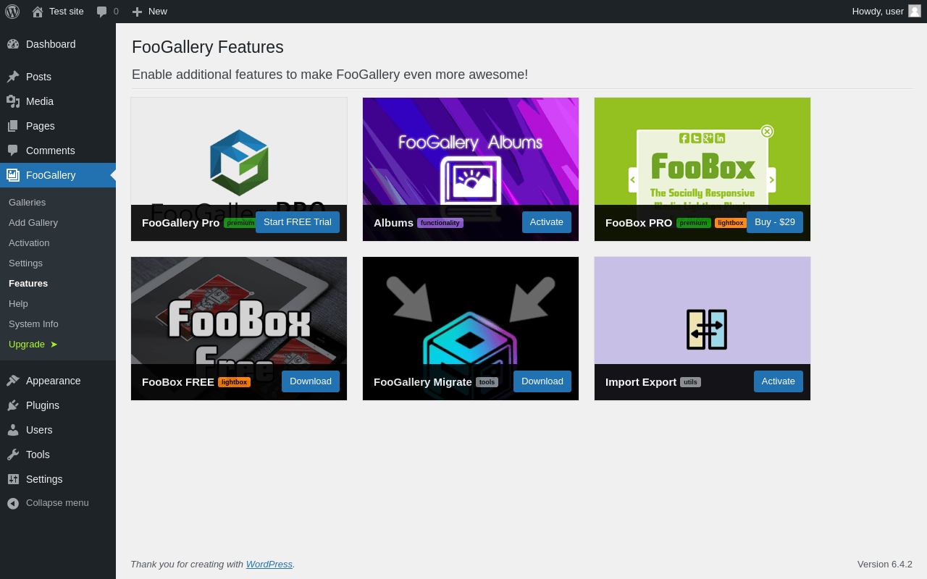Click the FooGallery Features page heading
This screenshot has width=927, height=579.
tap(208, 47)
